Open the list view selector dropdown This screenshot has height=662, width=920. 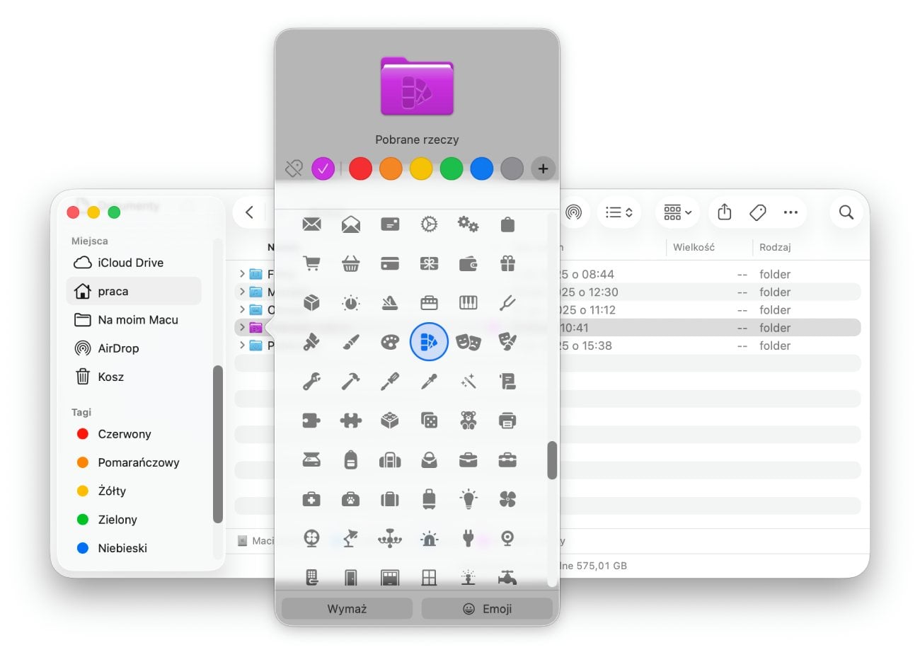[x=619, y=212]
